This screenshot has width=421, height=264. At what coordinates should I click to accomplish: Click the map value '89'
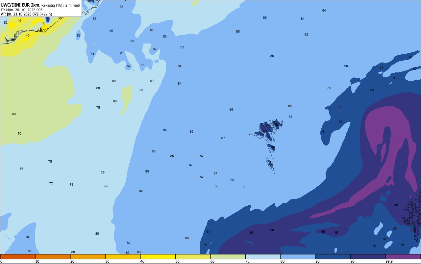coord(329,88)
